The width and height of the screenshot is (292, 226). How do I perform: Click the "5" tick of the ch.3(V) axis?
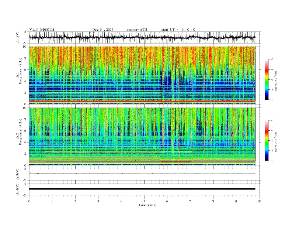[x=25, y=169]
